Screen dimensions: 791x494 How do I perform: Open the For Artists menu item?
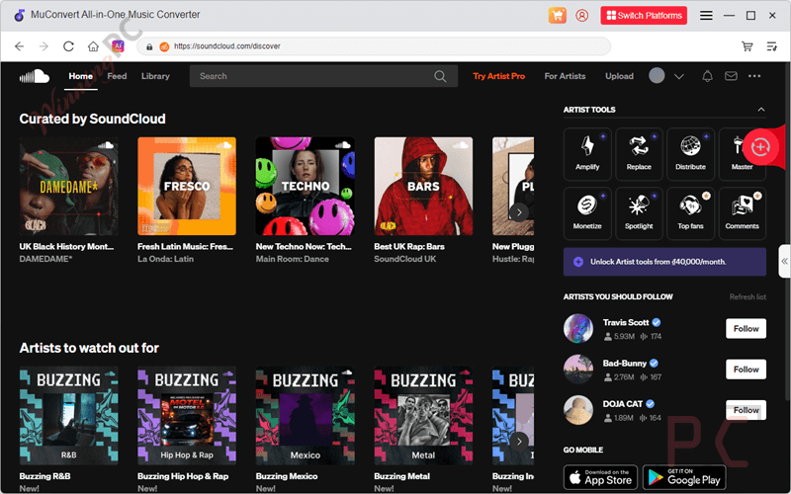coord(565,76)
